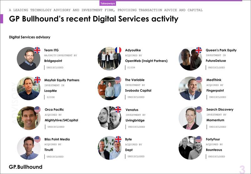Screen dimensions: 251x174
Task: Click the UK flag beside Mayfair Equity Partners
Action: [37, 80]
